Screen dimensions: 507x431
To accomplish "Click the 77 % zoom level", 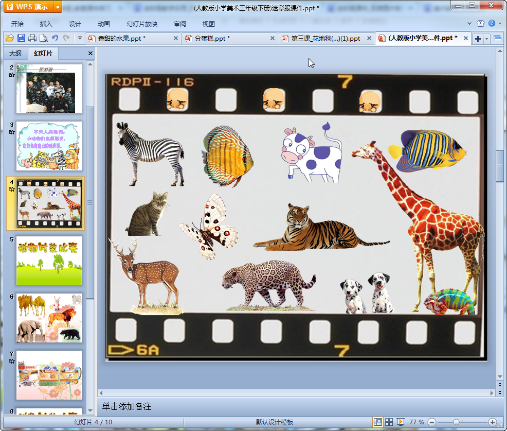I will 417,422.
